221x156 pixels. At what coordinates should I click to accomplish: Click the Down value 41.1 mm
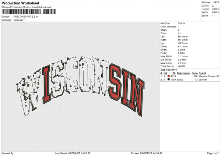tap(183, 46)
